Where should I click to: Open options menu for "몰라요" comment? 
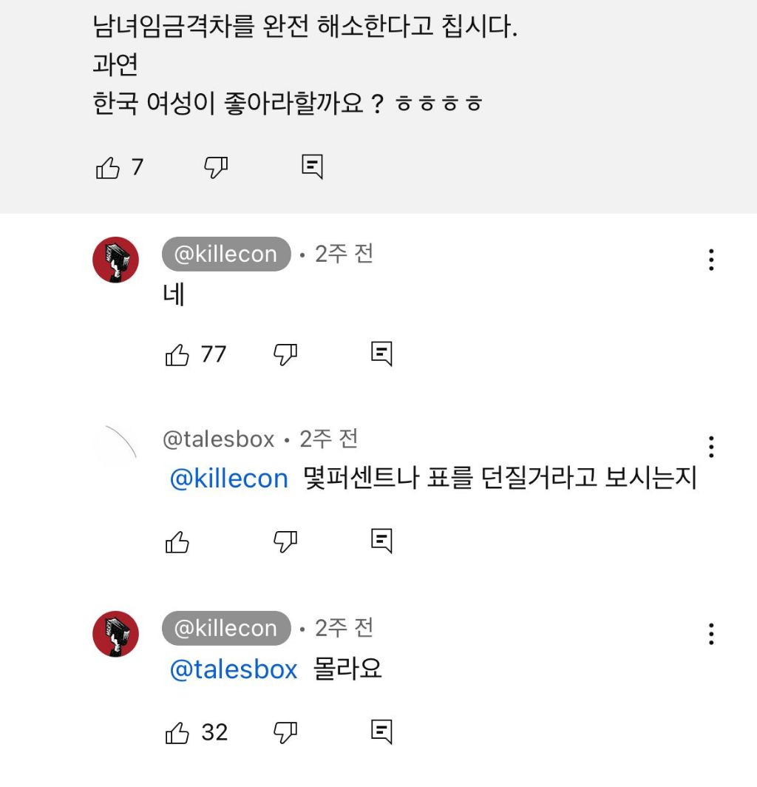[x=710, y=634]
